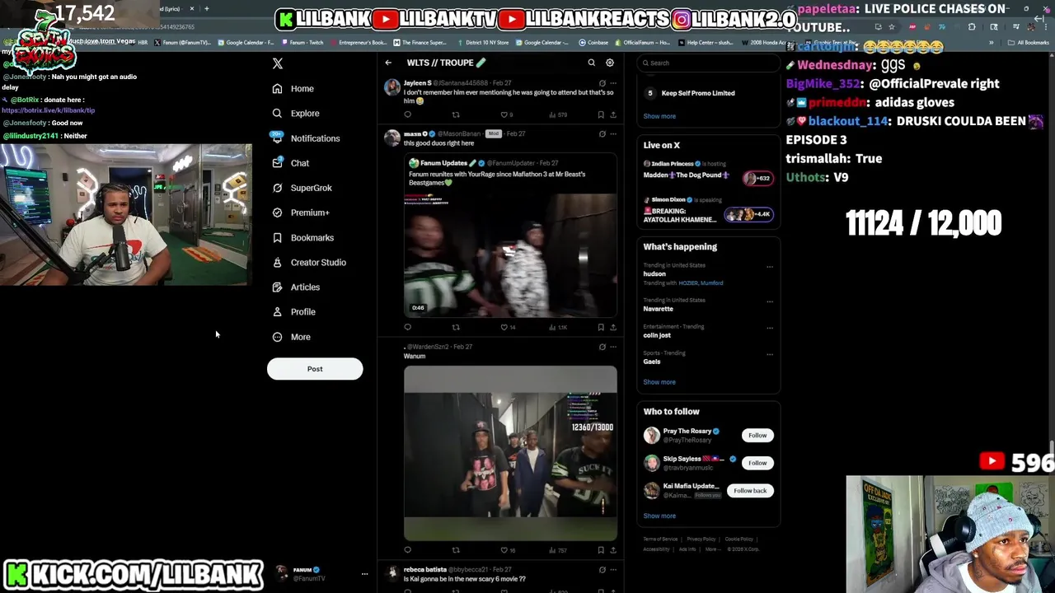This screenshot has width=1055, height=593.
Task: Bookmark WardenSzn2's Wanum post
Action: tap(601, 550)
